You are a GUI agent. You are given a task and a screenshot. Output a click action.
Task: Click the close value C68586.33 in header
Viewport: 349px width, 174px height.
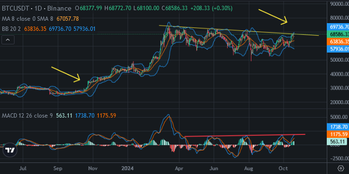coord(174,8)
